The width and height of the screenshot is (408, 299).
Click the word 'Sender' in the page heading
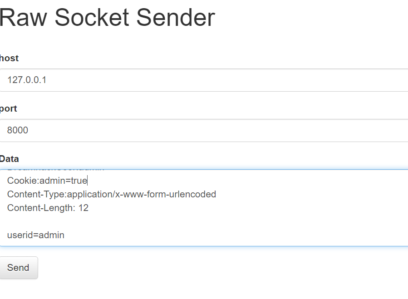click(x=176, y=17)
